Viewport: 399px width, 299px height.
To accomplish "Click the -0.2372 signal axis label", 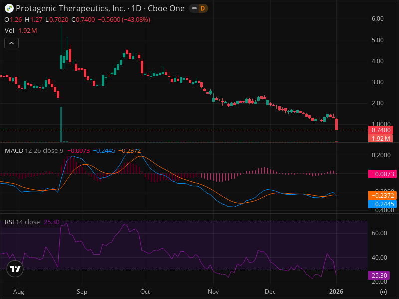I will [x=382, y=195].
